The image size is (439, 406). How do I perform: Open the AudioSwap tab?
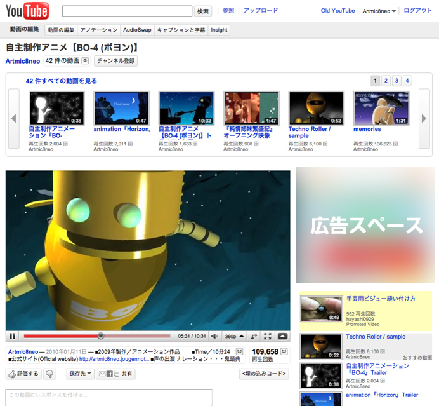coord(137,30)
